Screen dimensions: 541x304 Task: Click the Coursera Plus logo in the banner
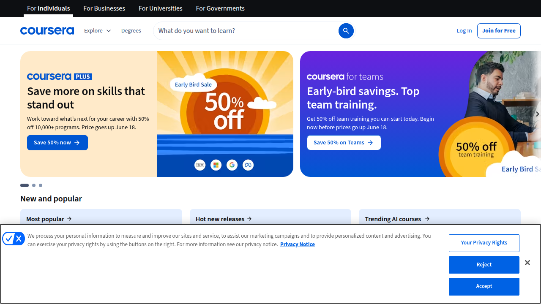[x=59, y=76]
